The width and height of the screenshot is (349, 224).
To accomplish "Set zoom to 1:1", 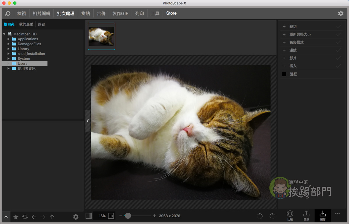I will [x=111, y=216].
